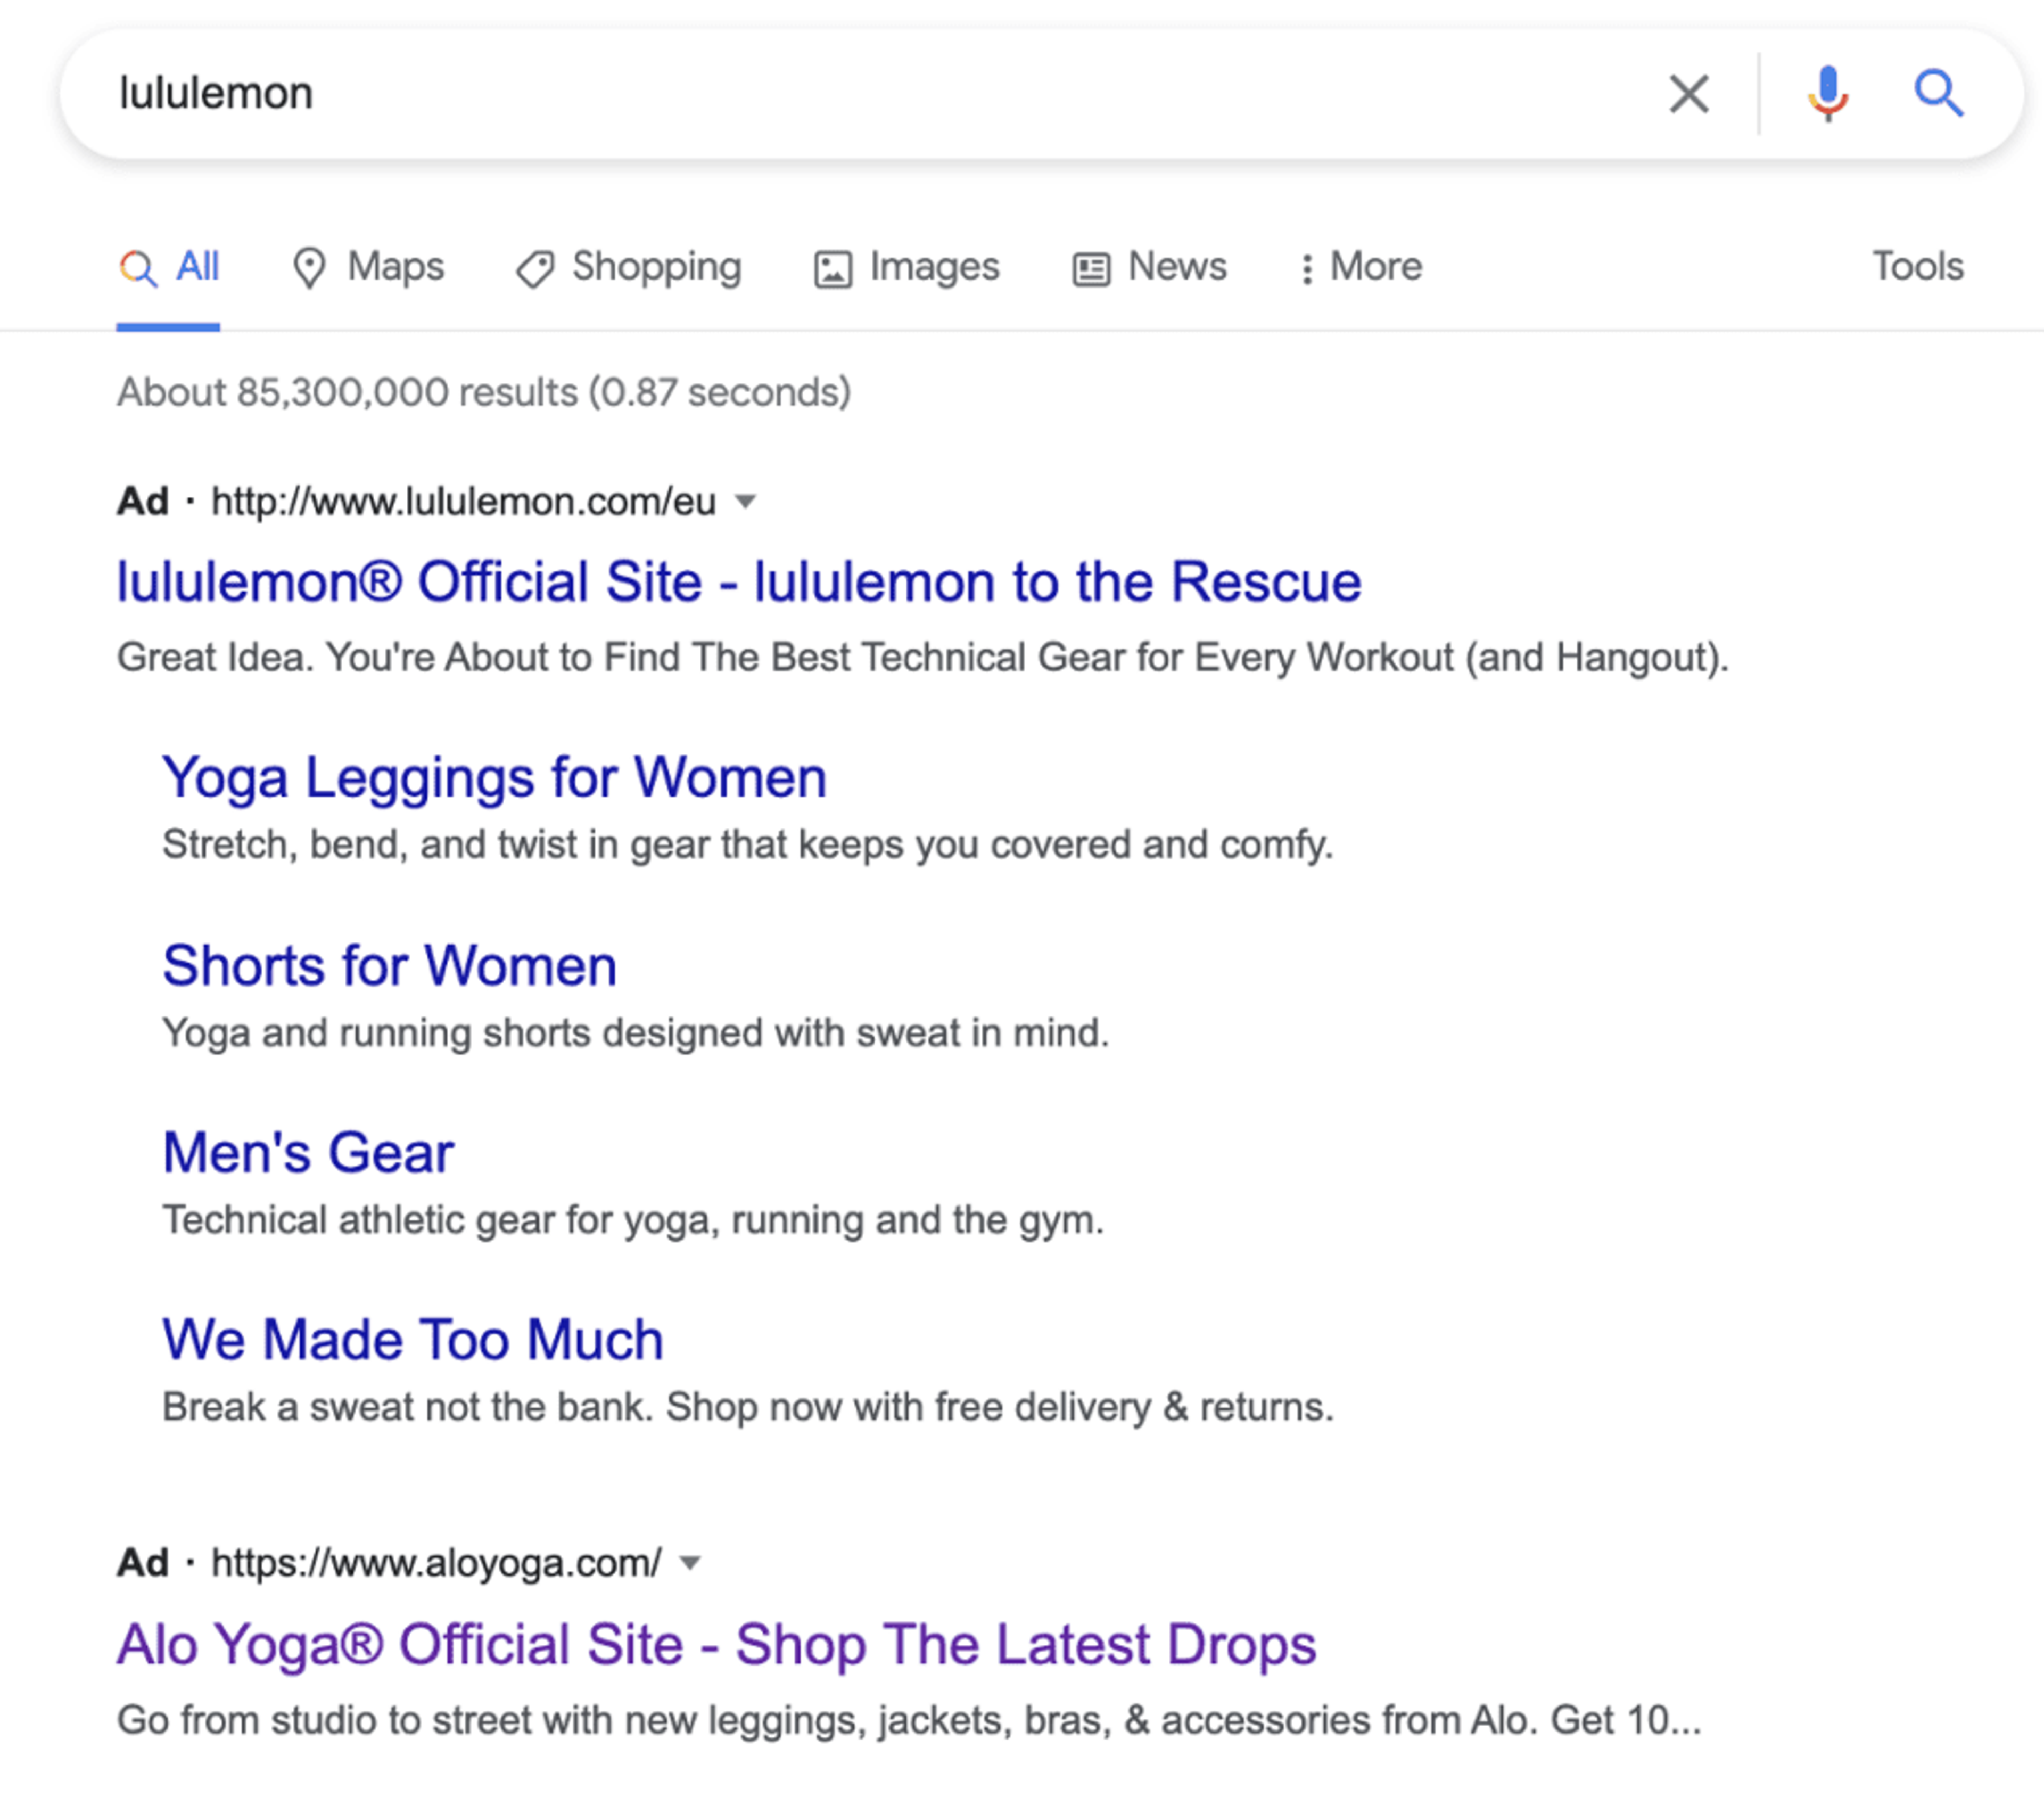This screenshot has width=2044, height=1813.
Task: Expand the aloyoga ad URL dropdown arrow
Action: pyautogui.click(x=690, y=1562)
